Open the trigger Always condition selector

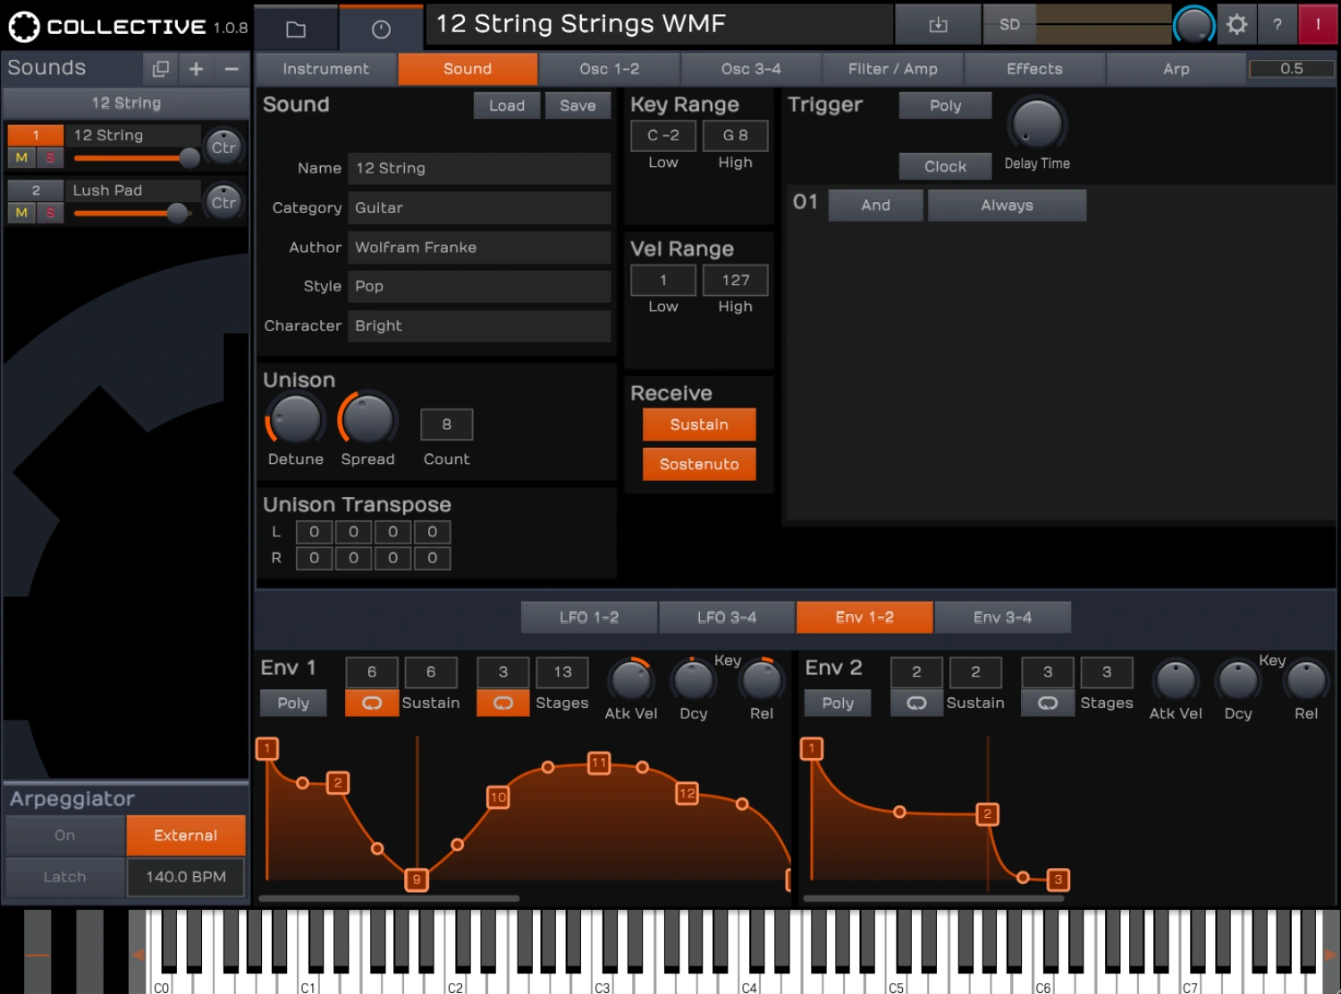tap(1007, 205)
